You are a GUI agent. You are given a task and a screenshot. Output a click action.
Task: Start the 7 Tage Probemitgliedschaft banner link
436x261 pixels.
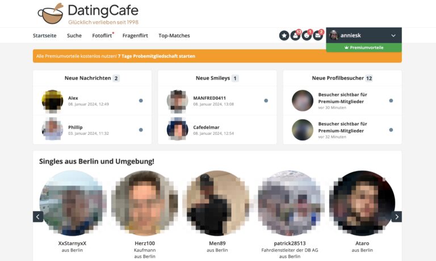pos(156,56)
